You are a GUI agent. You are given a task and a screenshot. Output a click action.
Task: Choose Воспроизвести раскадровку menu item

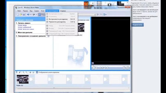(62, 19)
